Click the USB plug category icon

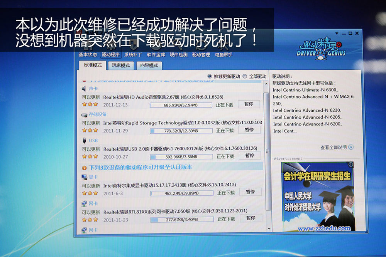click(84, 141)
